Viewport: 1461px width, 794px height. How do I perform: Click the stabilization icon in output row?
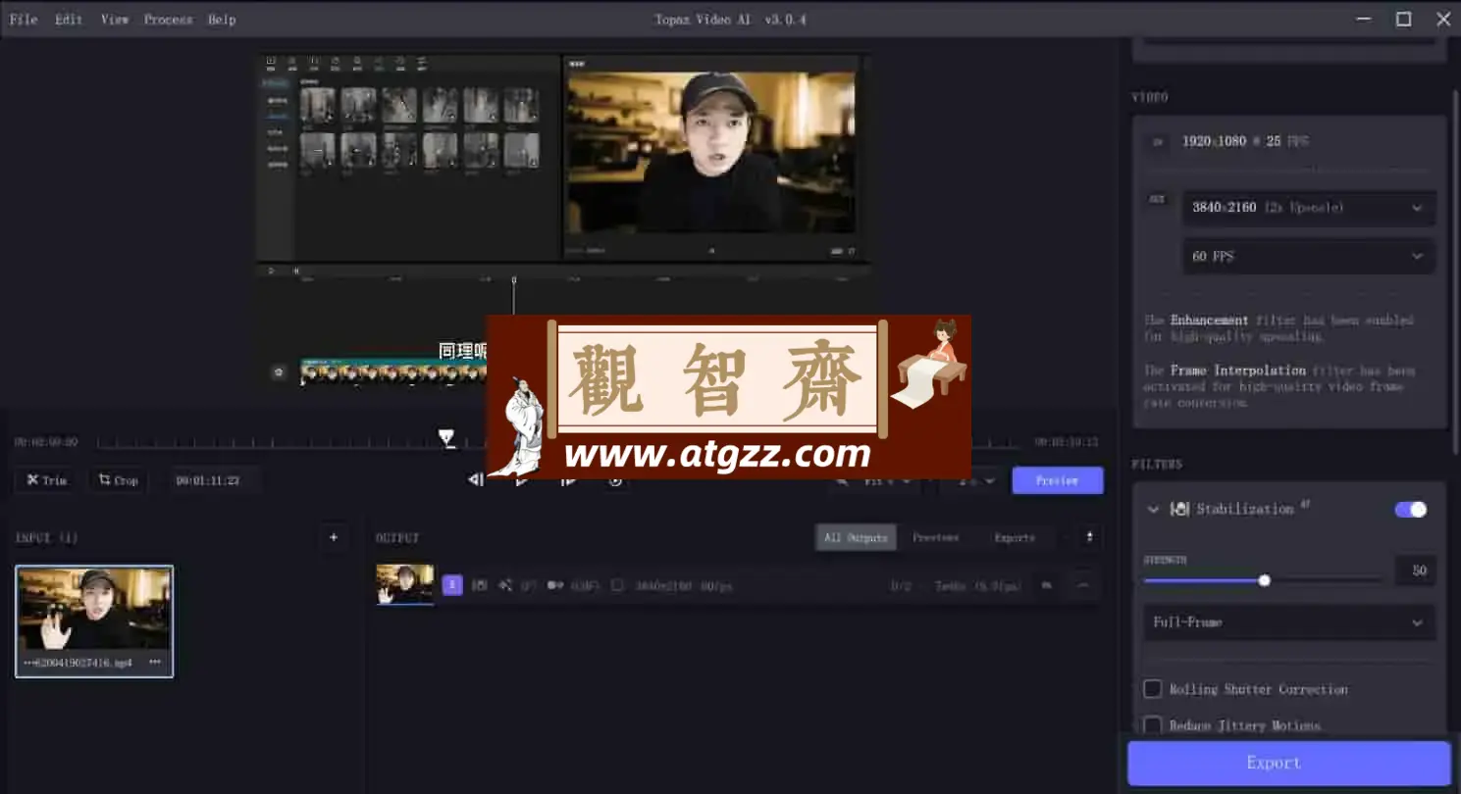tap(480, 585)
